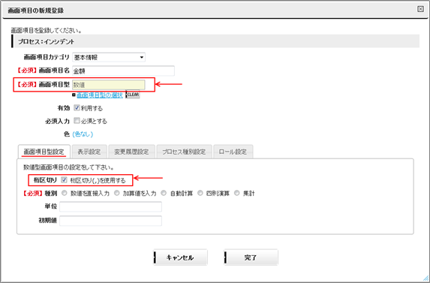Select 数値を直接入力 radio button

65,193
